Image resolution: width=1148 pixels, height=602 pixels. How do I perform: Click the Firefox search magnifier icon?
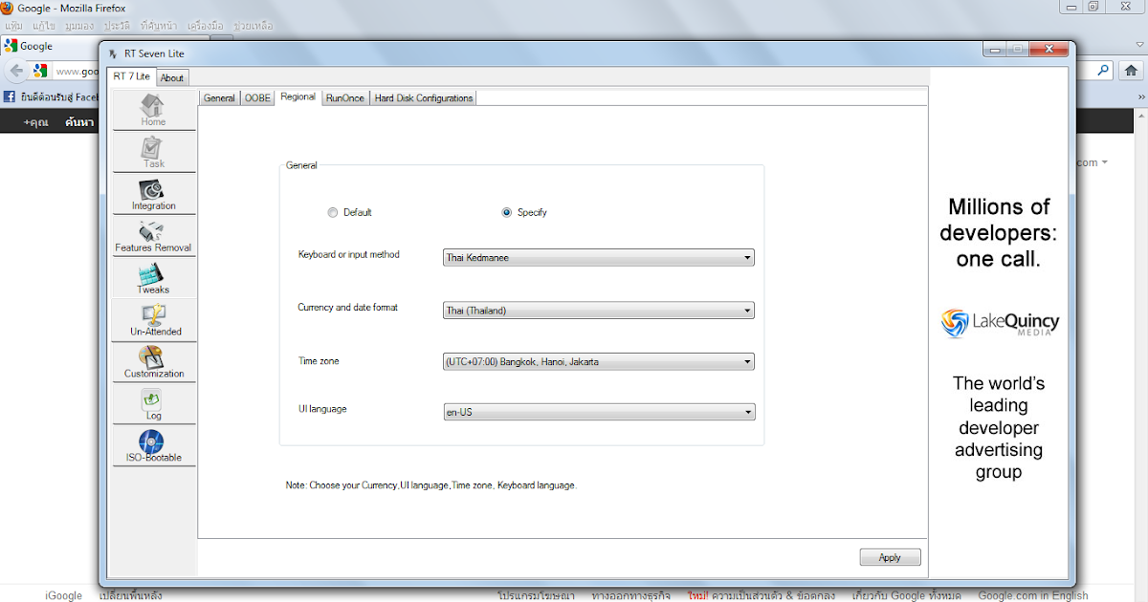click(x=1103, y=70)
